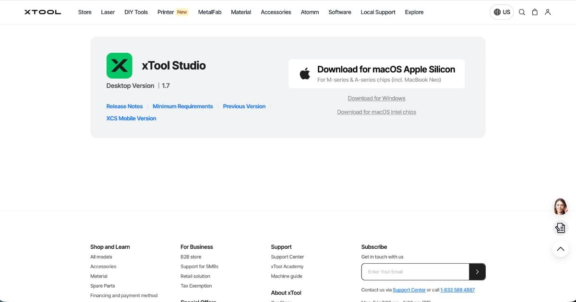Click Download for macOS Intel chips

377,112
